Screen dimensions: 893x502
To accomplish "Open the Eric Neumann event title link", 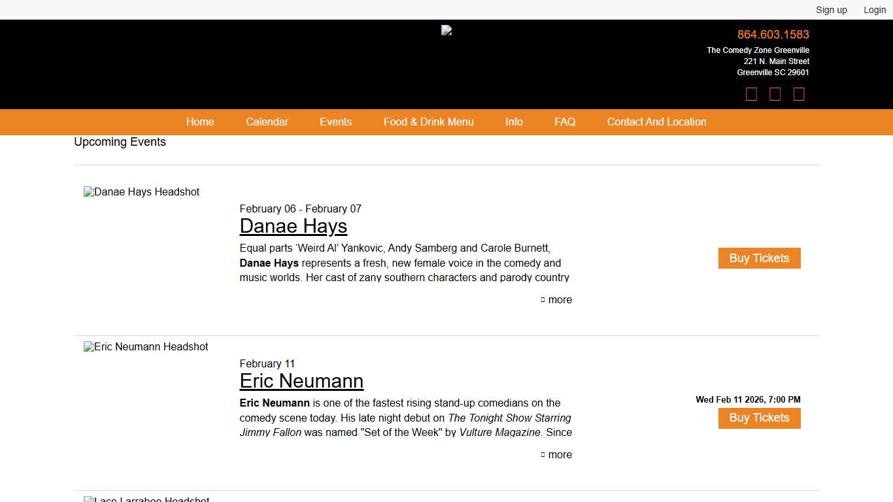I will pos(301,381).
